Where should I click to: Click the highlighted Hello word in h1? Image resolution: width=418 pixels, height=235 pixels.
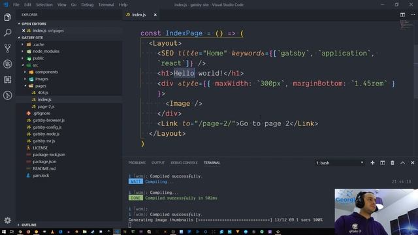[184, 73]
